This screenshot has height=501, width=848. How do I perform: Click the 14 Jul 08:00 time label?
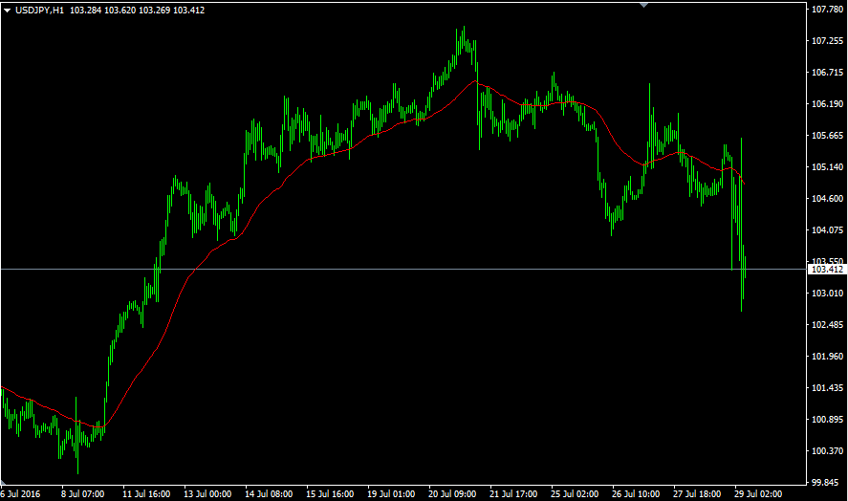(269, 494)
